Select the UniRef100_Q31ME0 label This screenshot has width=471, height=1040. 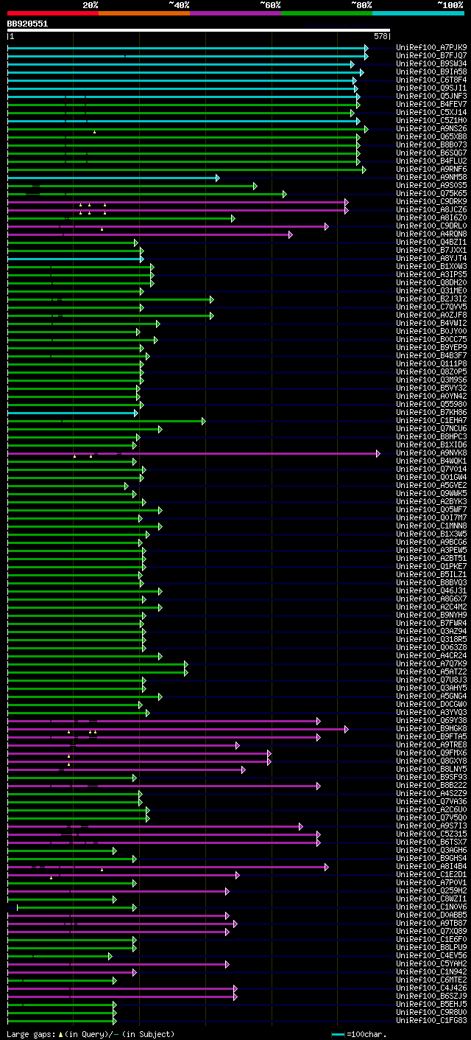coord(431,291)
